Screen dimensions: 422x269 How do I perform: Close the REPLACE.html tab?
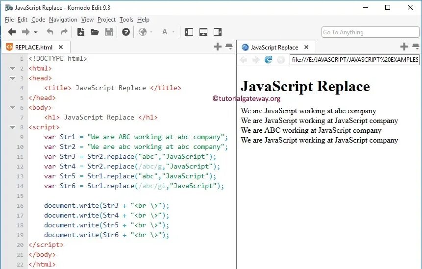[61, 48]
